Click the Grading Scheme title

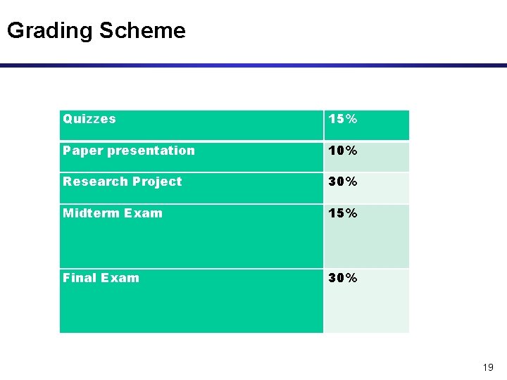pyautogui.click(x=96, y=31)
